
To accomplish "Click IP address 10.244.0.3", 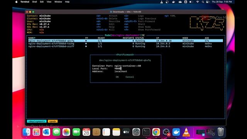I will 163,44.
